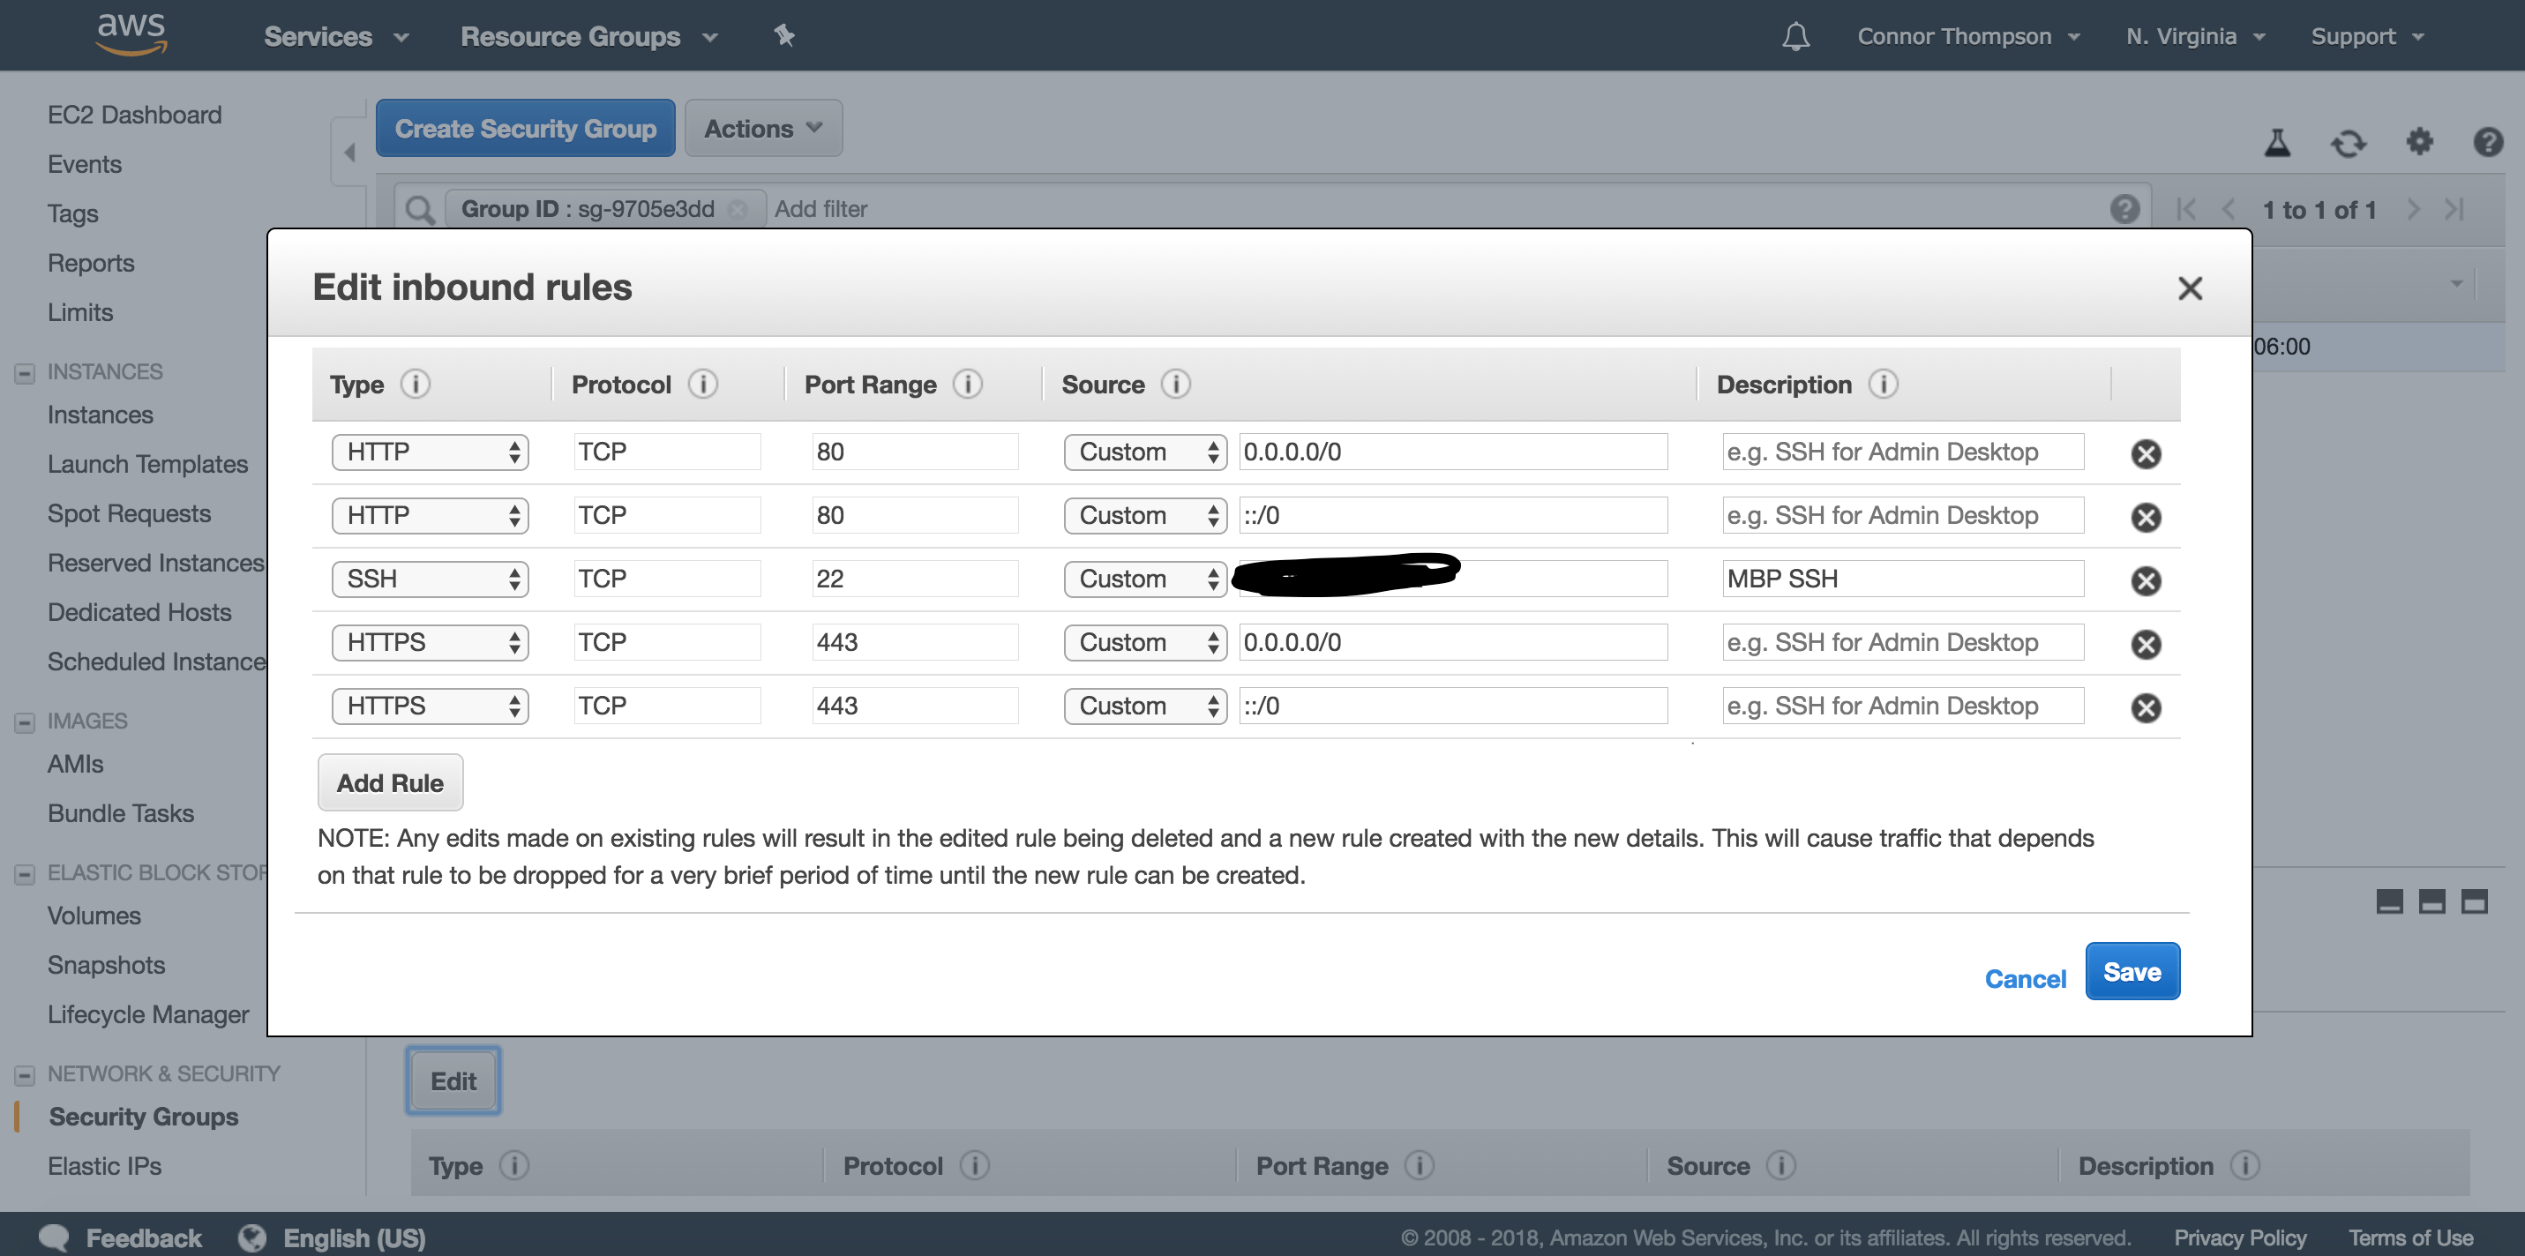Open the notifications bell
This screenshot has height=1256, width=2525.
[x=1795, y=35]
